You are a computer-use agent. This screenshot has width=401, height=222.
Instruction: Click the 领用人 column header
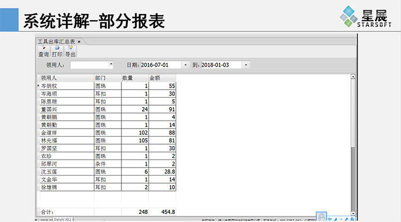(64, 78)
